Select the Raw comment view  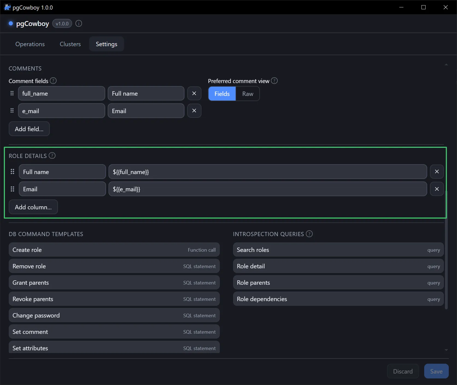coord(248,94)
